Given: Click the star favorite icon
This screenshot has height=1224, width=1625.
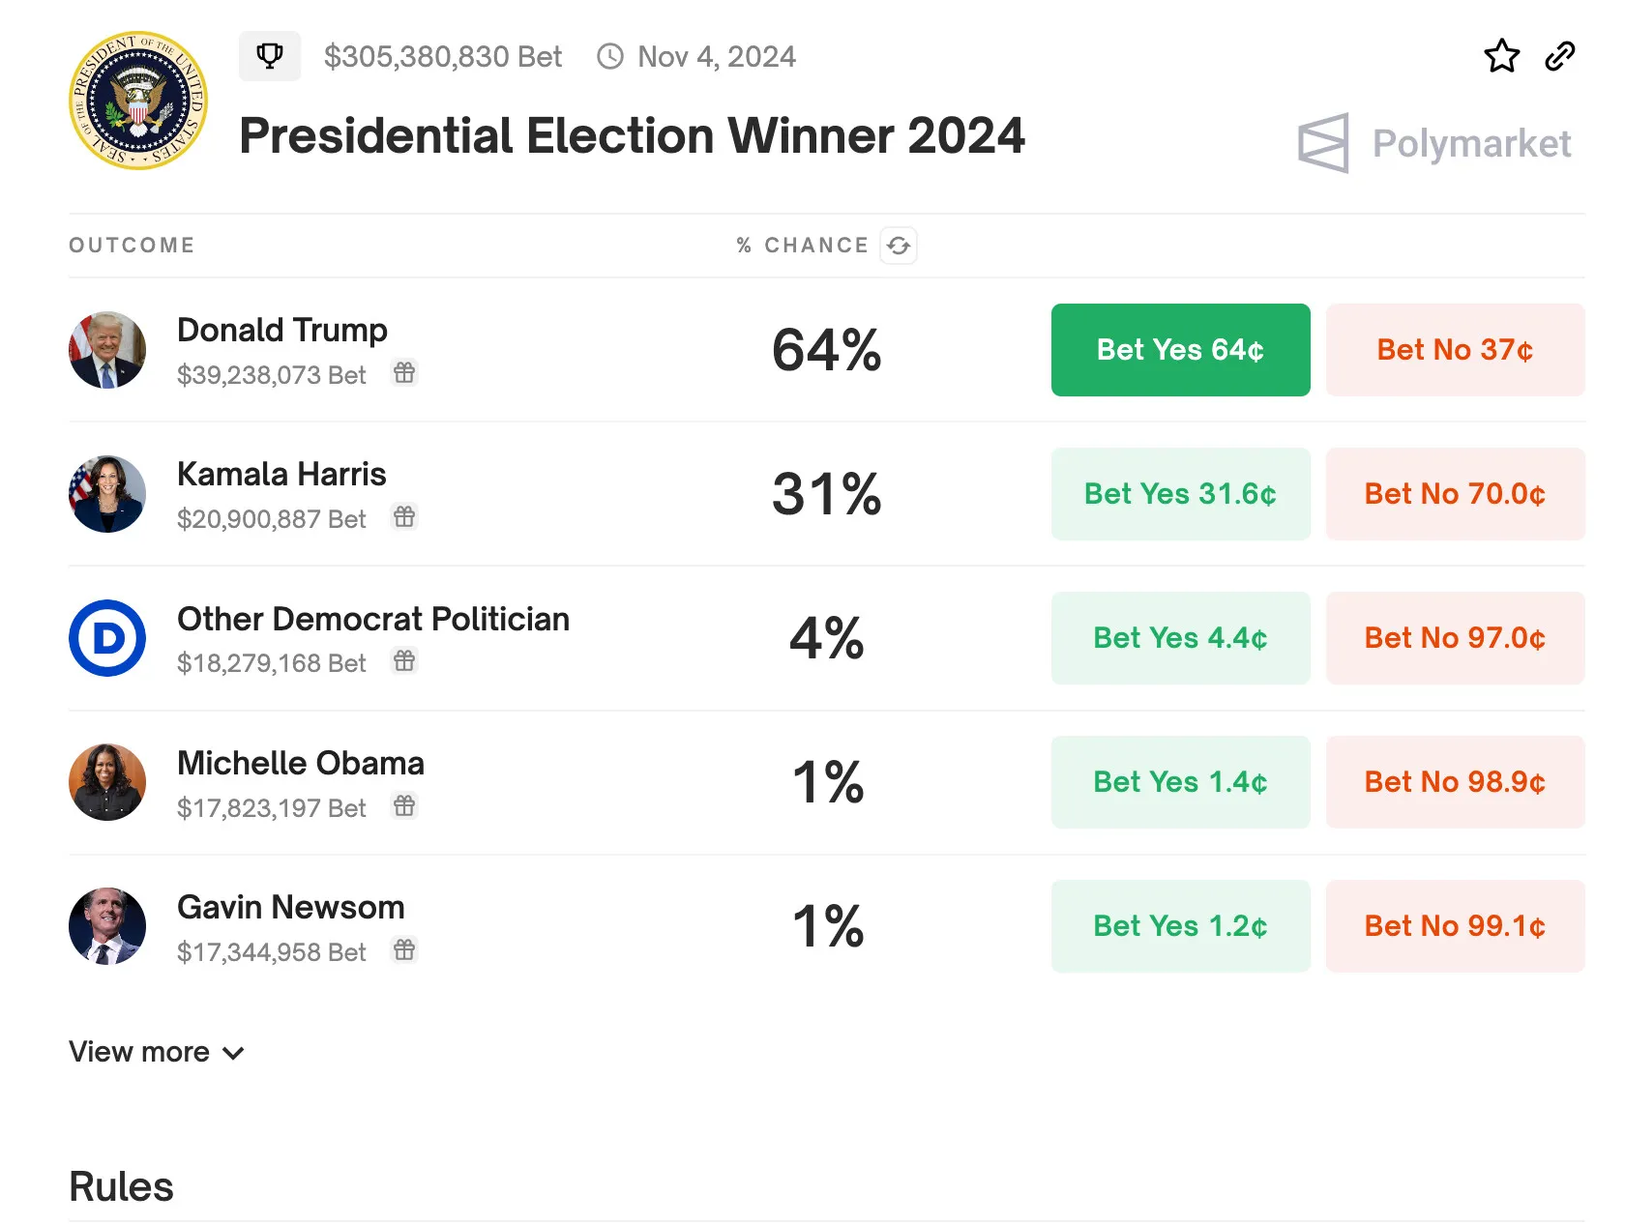Looking at the screenshot, I should [x=1501, y=56].
